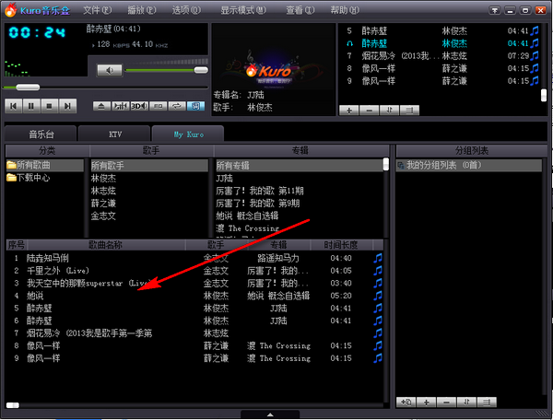Viewport: 553px width, 420px height.
Task: Select song 4 她说 in the song list
Action: 194,296
